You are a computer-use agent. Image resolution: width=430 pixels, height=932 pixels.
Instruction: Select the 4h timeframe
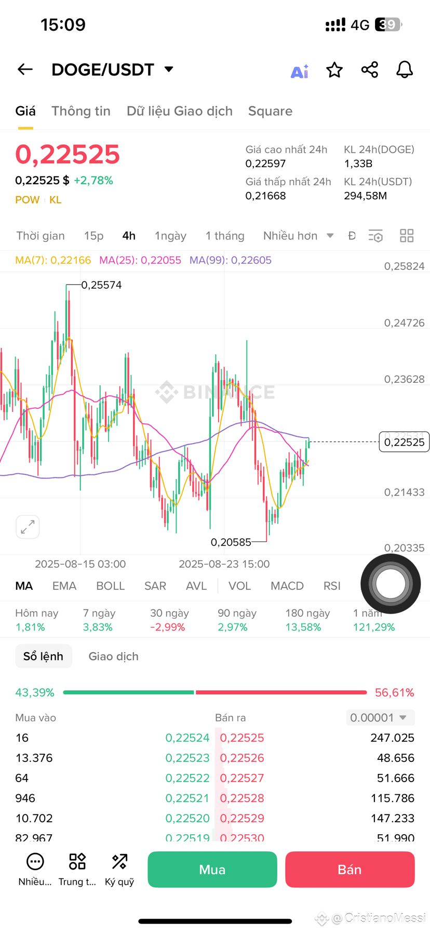click(x=129, y=236)
